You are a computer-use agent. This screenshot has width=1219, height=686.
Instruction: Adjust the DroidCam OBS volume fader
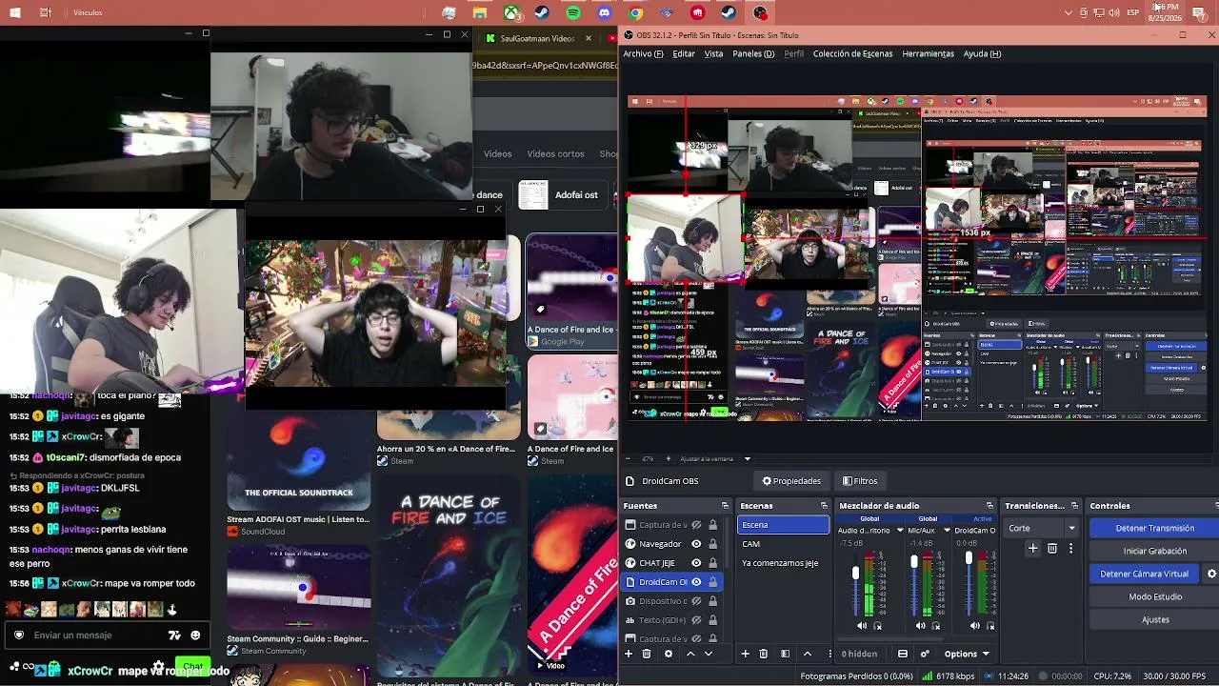click(x=969, y=558)
